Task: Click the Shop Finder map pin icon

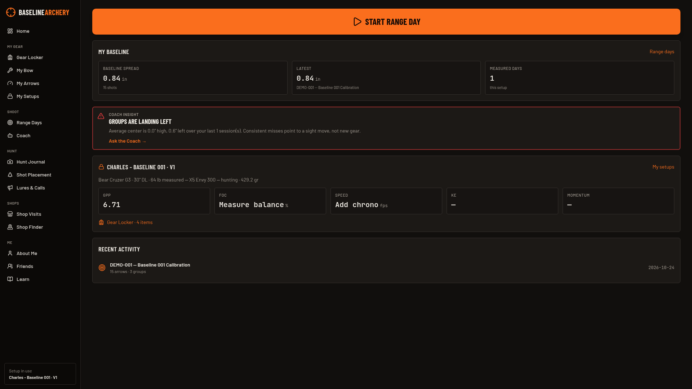Action: [10, 227]
